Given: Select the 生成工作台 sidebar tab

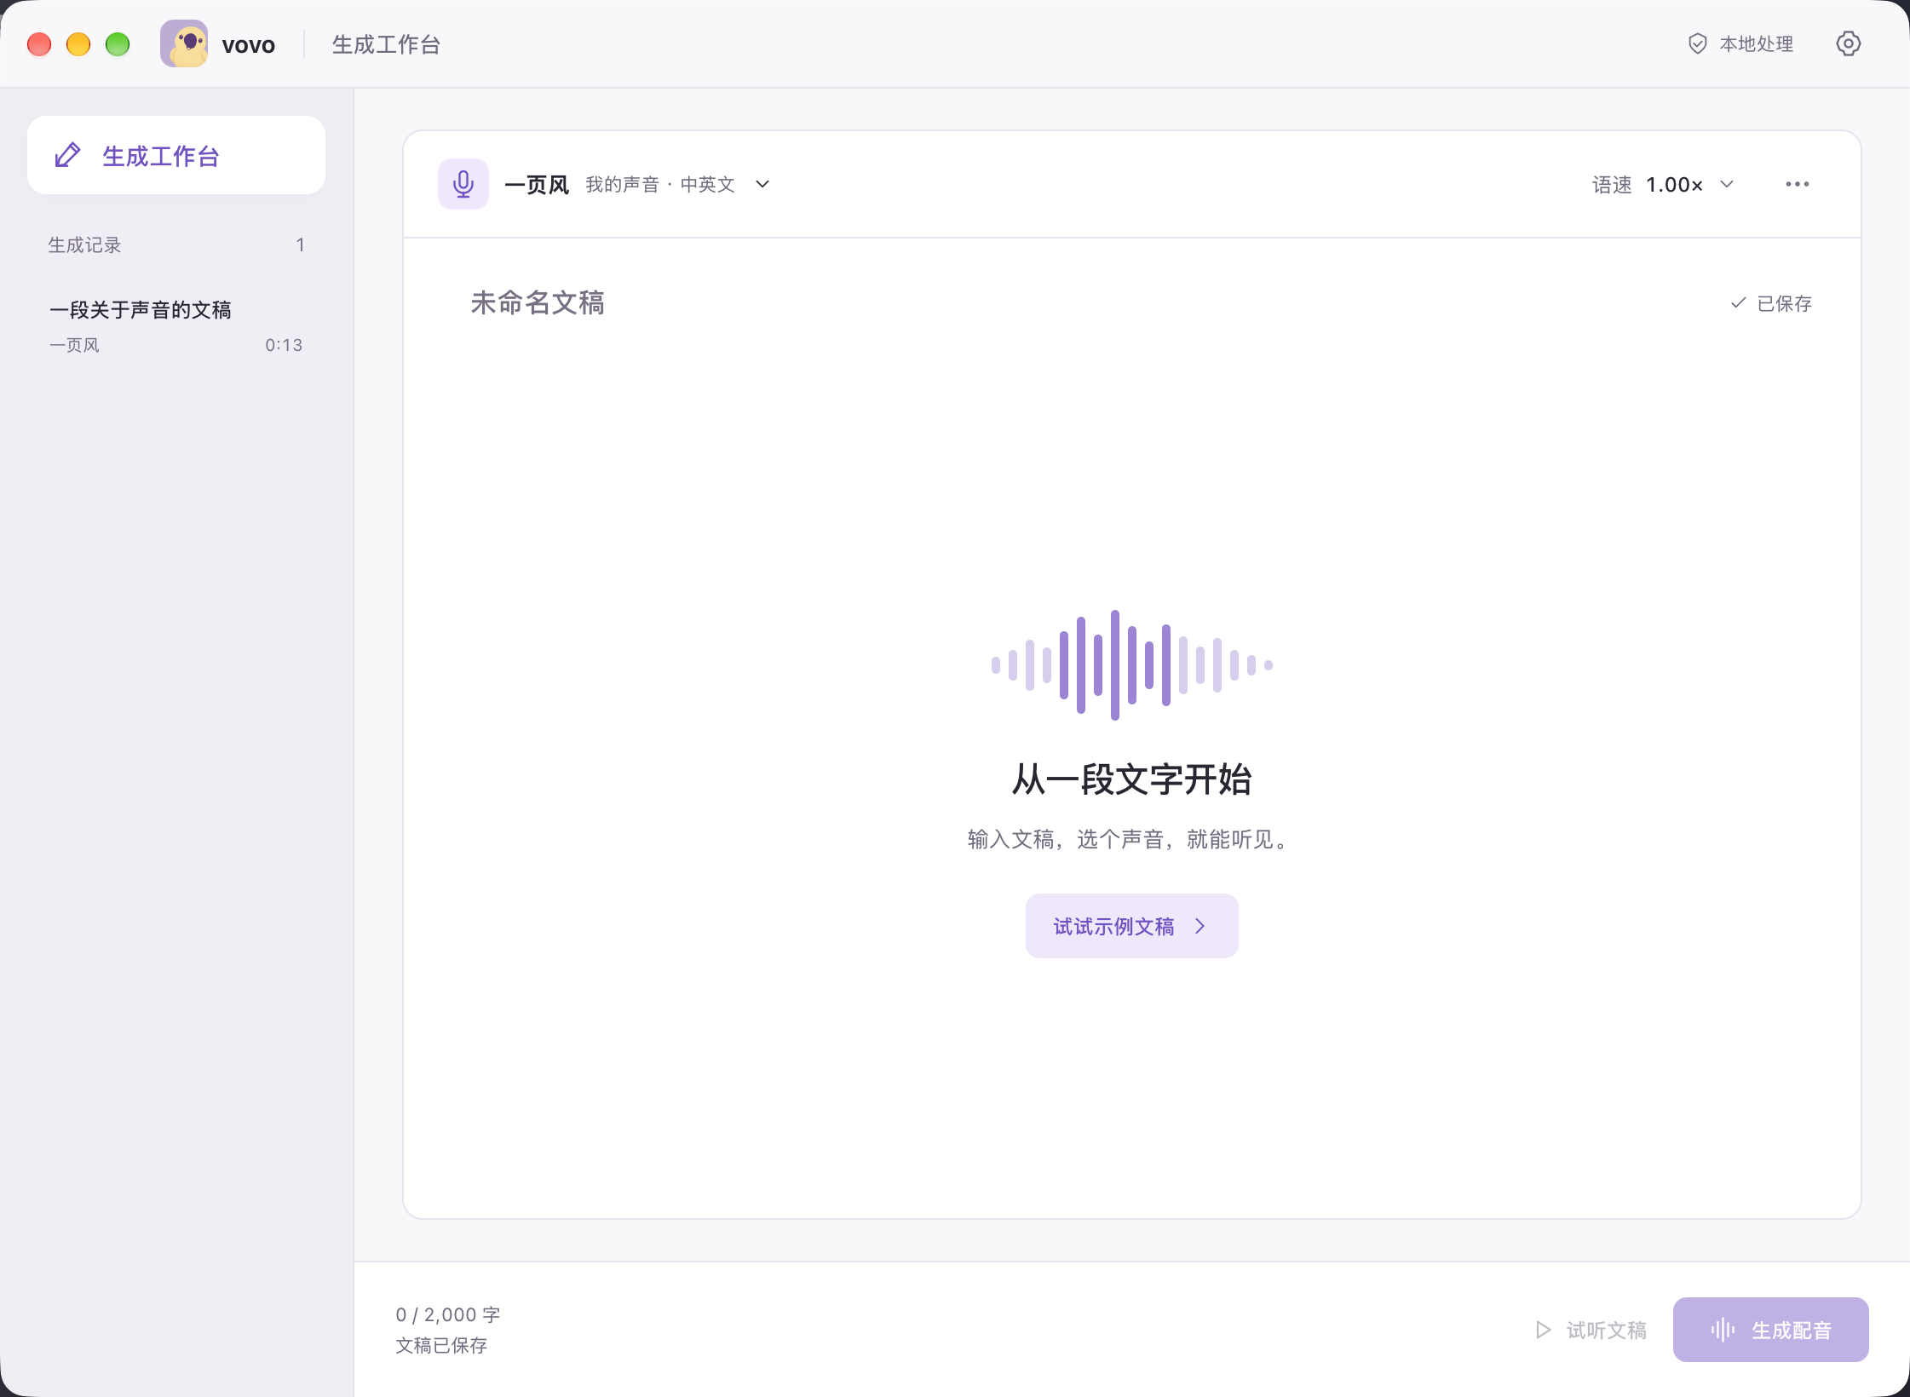Looking at the screenshot, I should coord(176,155).
